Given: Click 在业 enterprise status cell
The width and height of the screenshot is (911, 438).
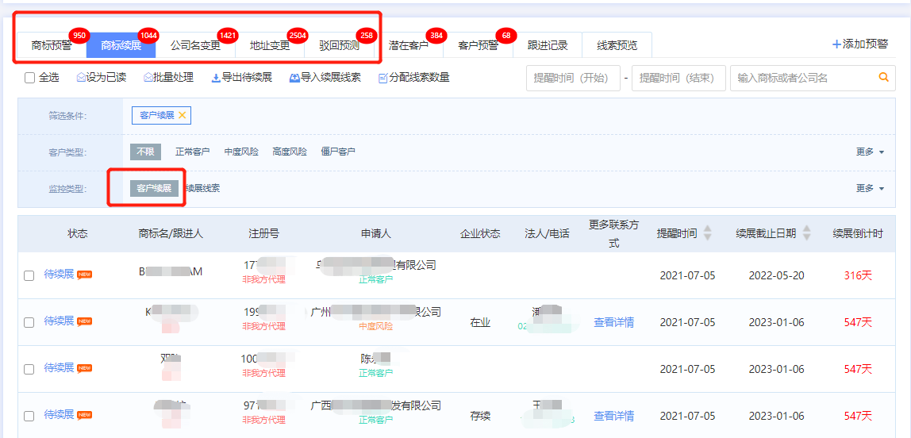Looking at the screenshot, I should tap(480, 322).
